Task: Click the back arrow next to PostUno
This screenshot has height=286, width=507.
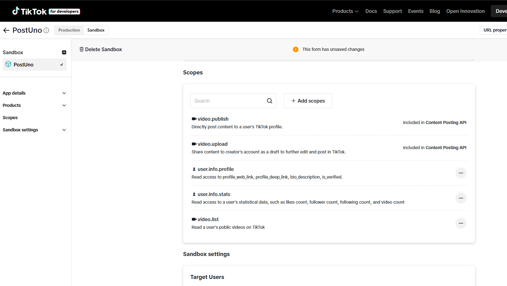Action: point(6,30)
